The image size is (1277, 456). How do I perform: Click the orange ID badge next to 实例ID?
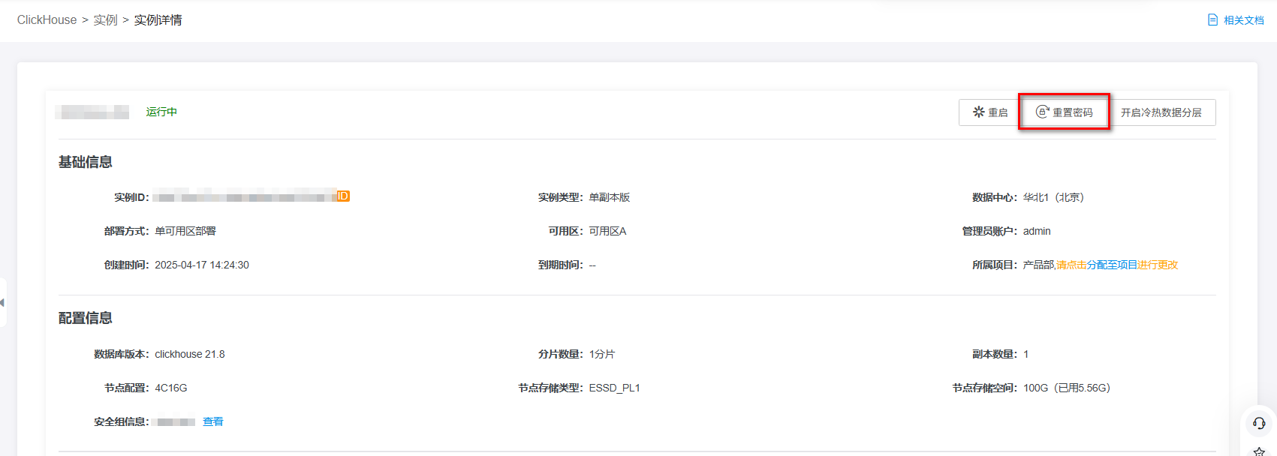point(342,196)
